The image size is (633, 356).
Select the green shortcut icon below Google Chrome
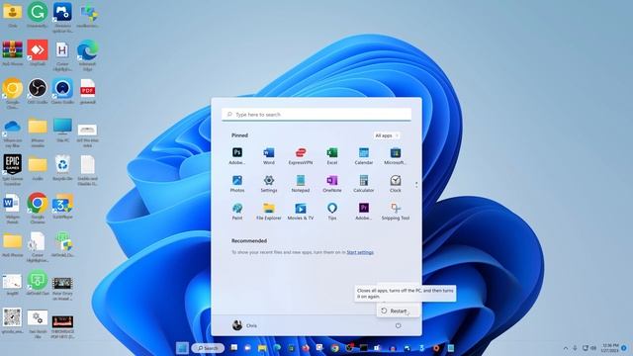click(38, 284)
